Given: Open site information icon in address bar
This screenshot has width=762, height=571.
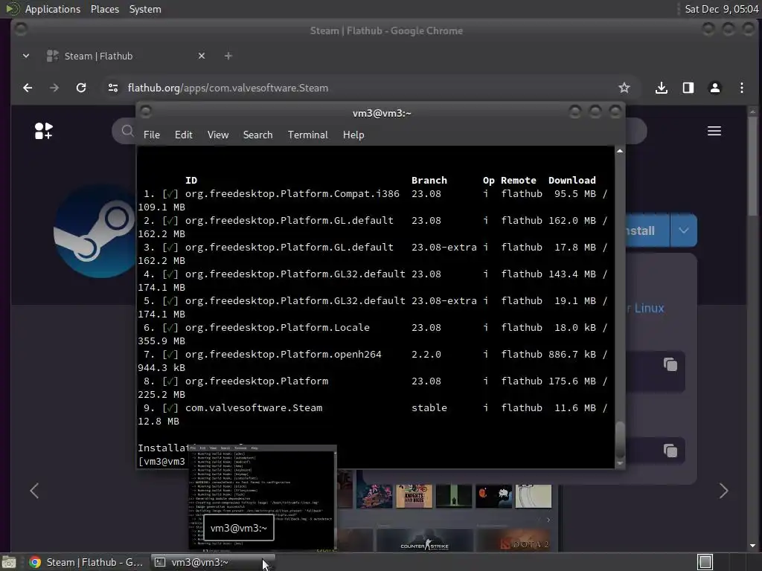Looking at the screenshot, I should tap(113, 88).
